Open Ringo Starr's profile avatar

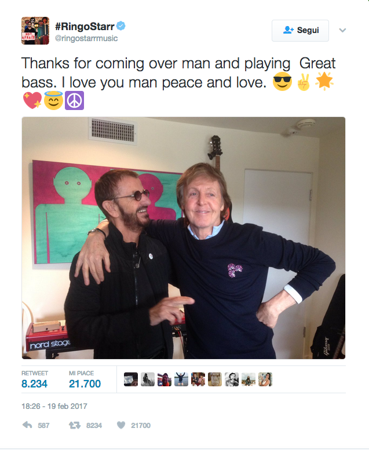(x=35, y=31)
